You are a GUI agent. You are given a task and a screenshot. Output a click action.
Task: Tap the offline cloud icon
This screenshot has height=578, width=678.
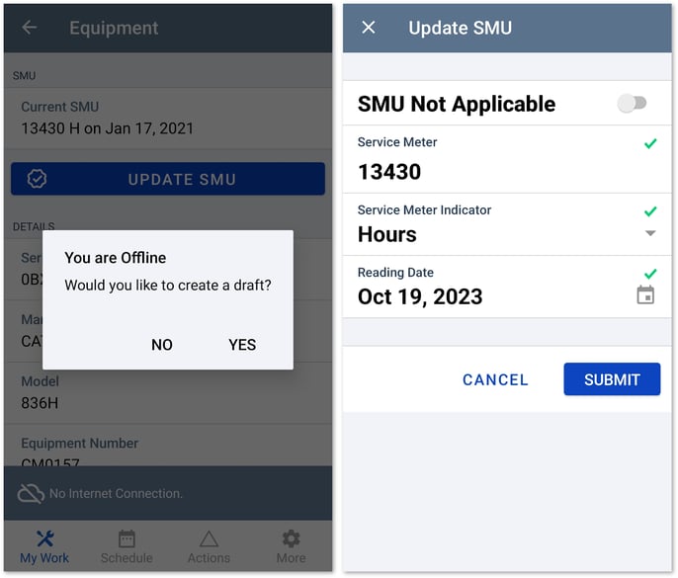tap(31, 493)
